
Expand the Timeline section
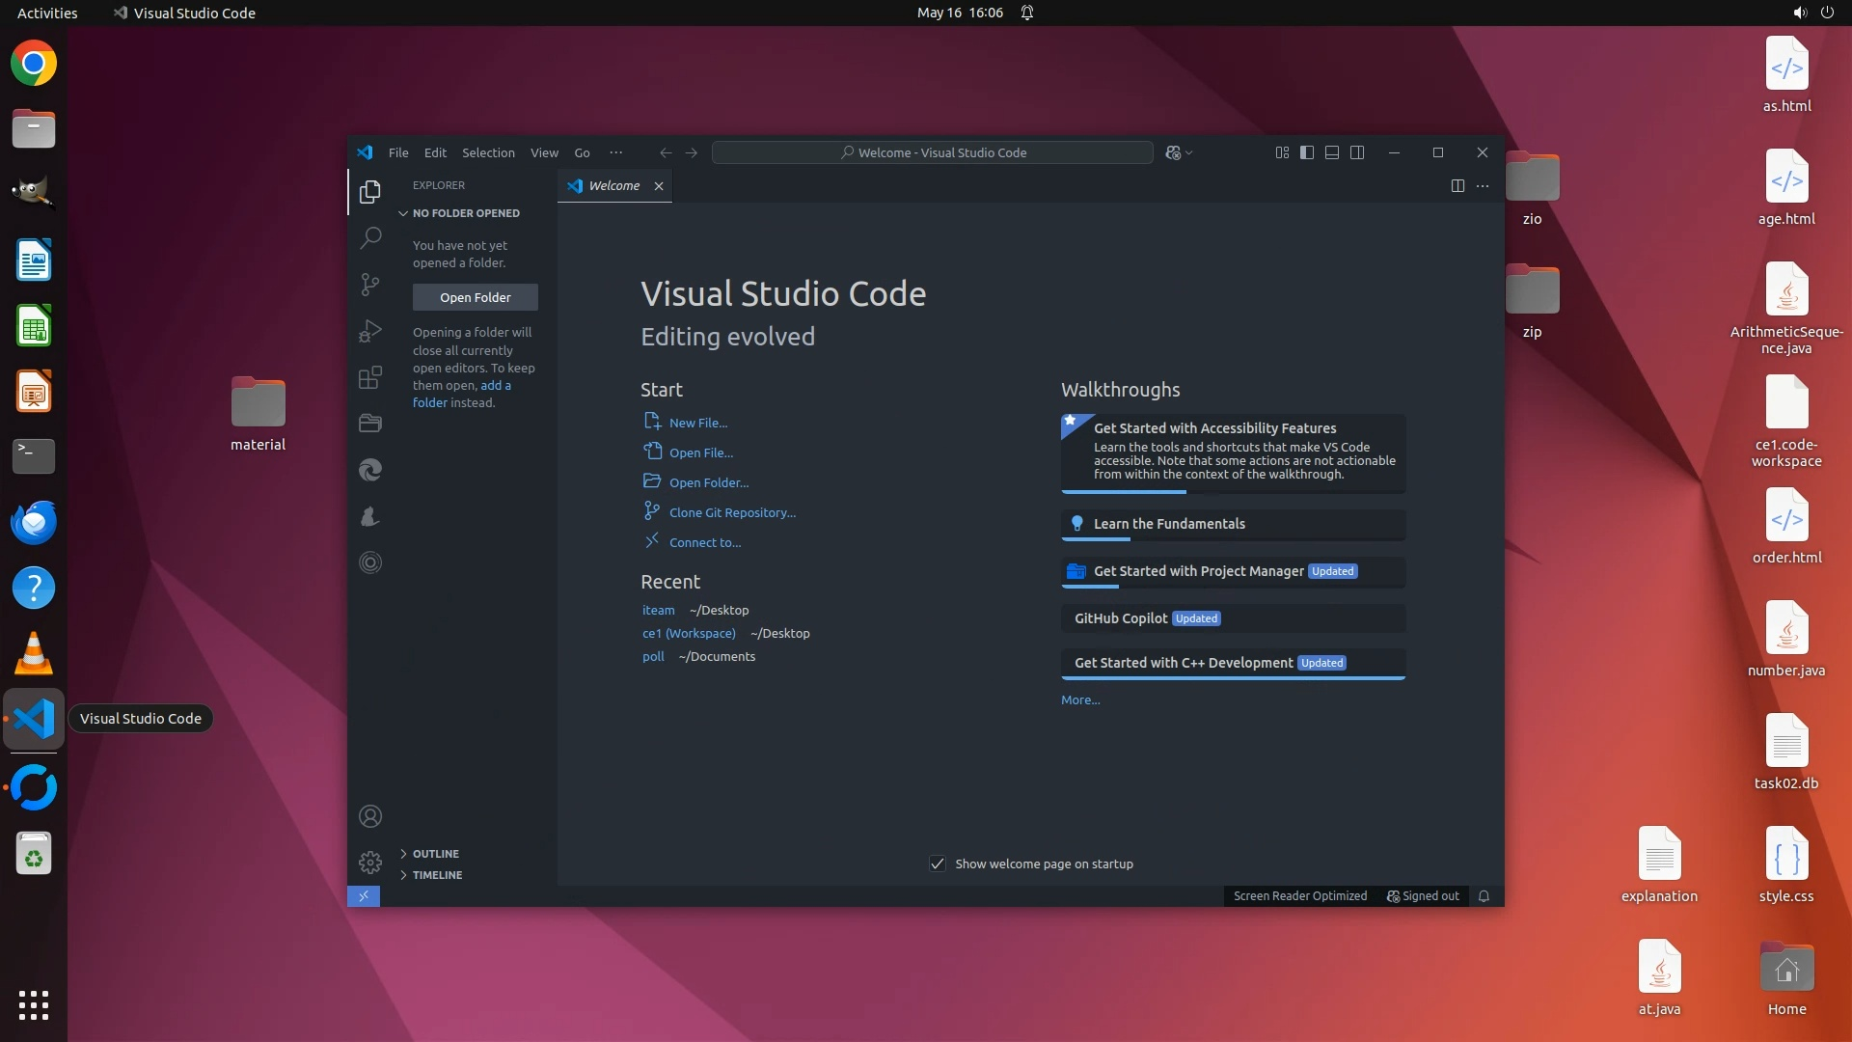coord(437,875)
